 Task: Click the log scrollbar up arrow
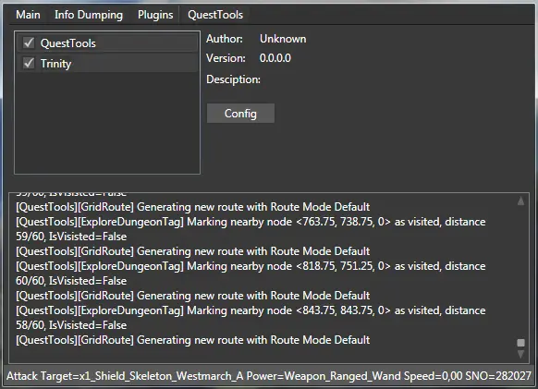(520, 201)
